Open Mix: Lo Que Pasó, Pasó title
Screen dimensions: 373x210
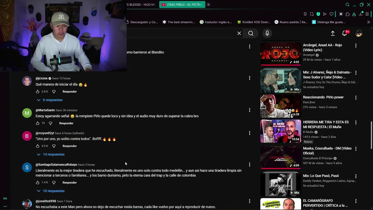tap(321, 176)
